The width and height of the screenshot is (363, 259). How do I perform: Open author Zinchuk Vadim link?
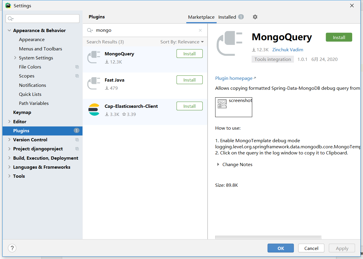tap(288, 50)
